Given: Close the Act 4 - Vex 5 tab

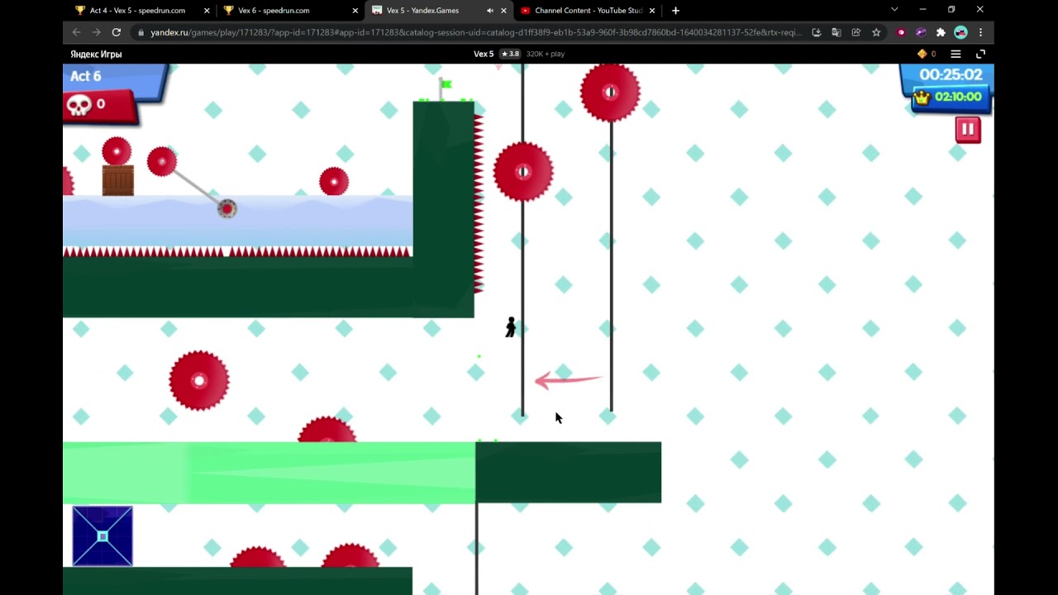Looking at the screenshot, I should pyautogui.click(x=207, y=11).
